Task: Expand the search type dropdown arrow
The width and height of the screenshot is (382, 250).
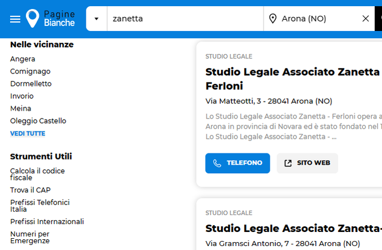Action: coord(96,19)
